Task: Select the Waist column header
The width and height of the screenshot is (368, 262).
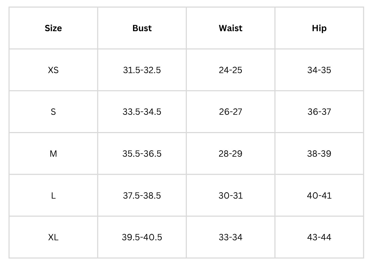Action: tap(231, 28)
